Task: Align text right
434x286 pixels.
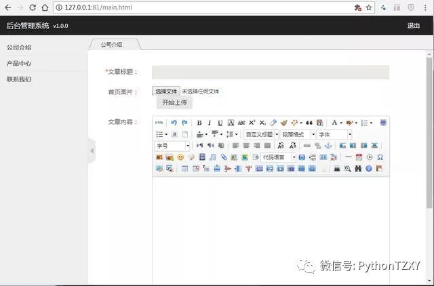Action: 257,146
